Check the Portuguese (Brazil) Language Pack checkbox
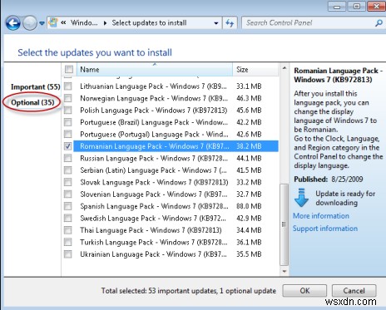 67,122
